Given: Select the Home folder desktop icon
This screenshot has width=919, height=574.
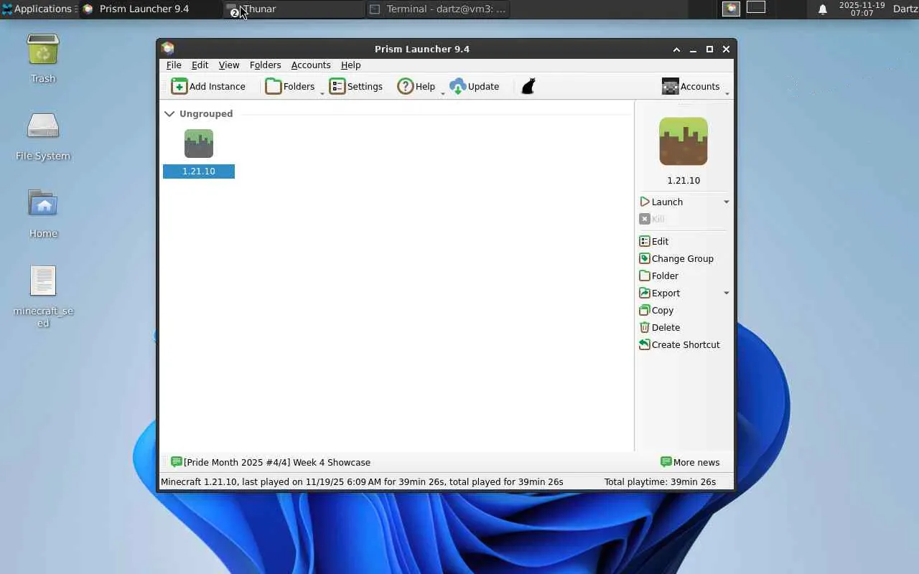Looking at the screenshot, I should click(x=43, y=214).
